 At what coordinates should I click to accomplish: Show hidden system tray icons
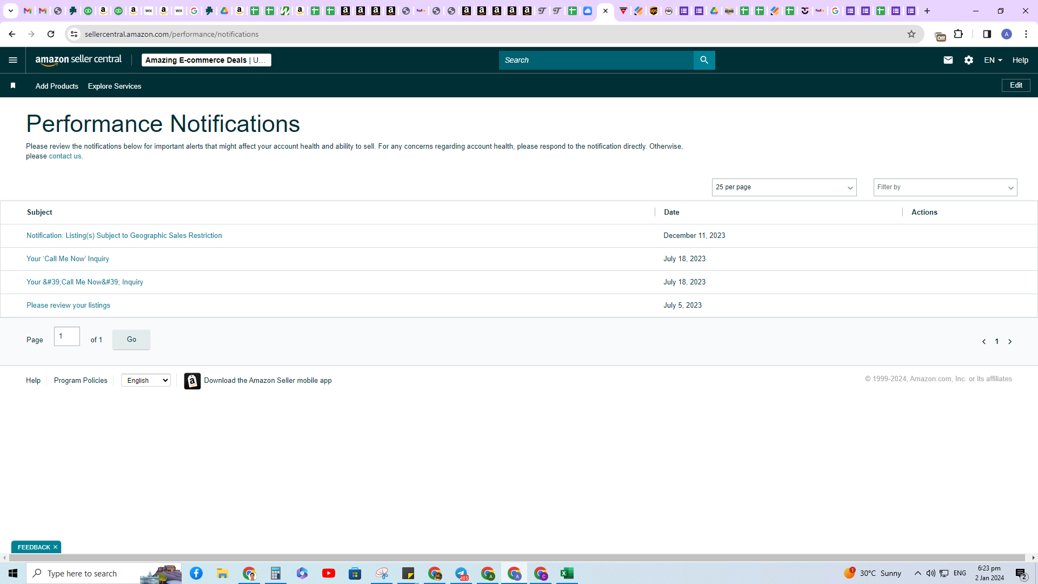pos(917,573)
